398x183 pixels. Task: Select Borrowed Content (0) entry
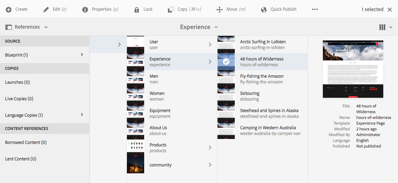(x=26, y=142)
